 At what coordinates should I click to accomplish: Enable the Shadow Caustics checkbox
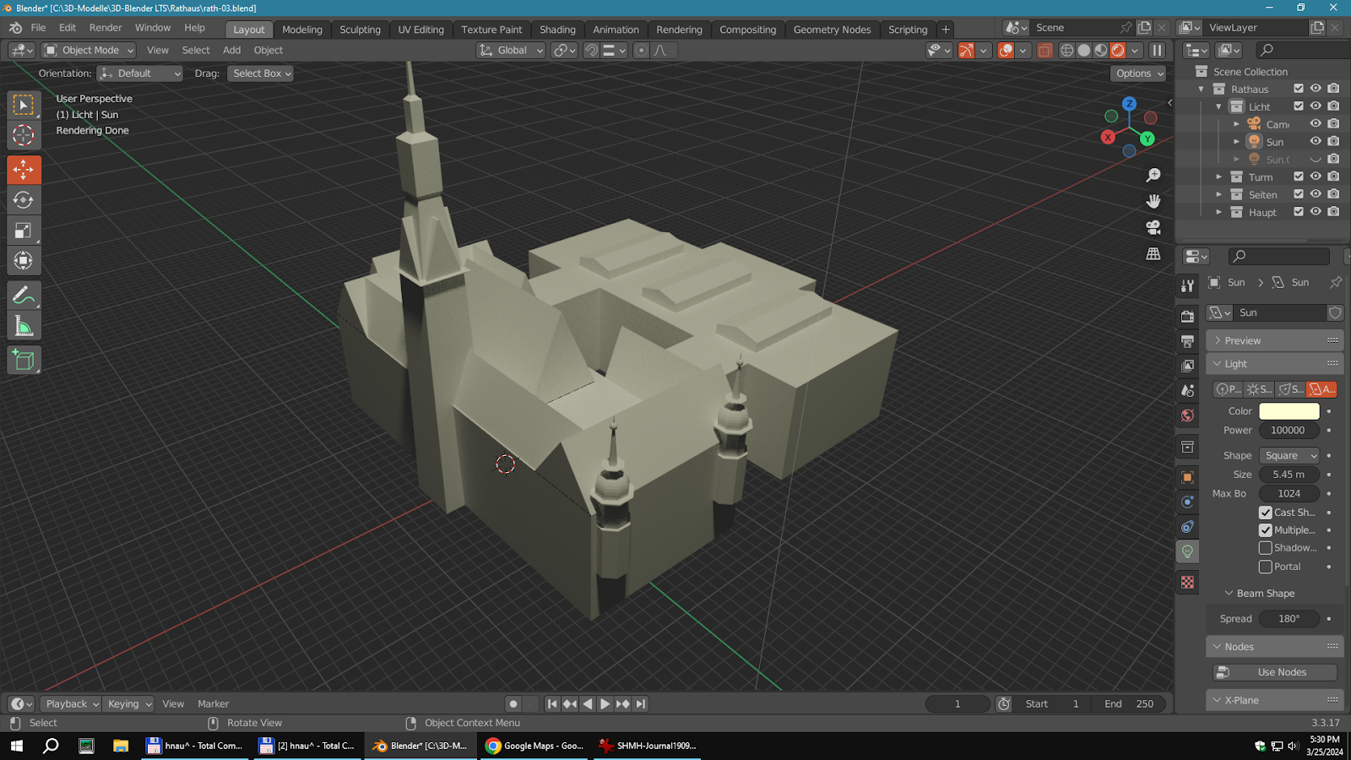tap(1266, 548)
